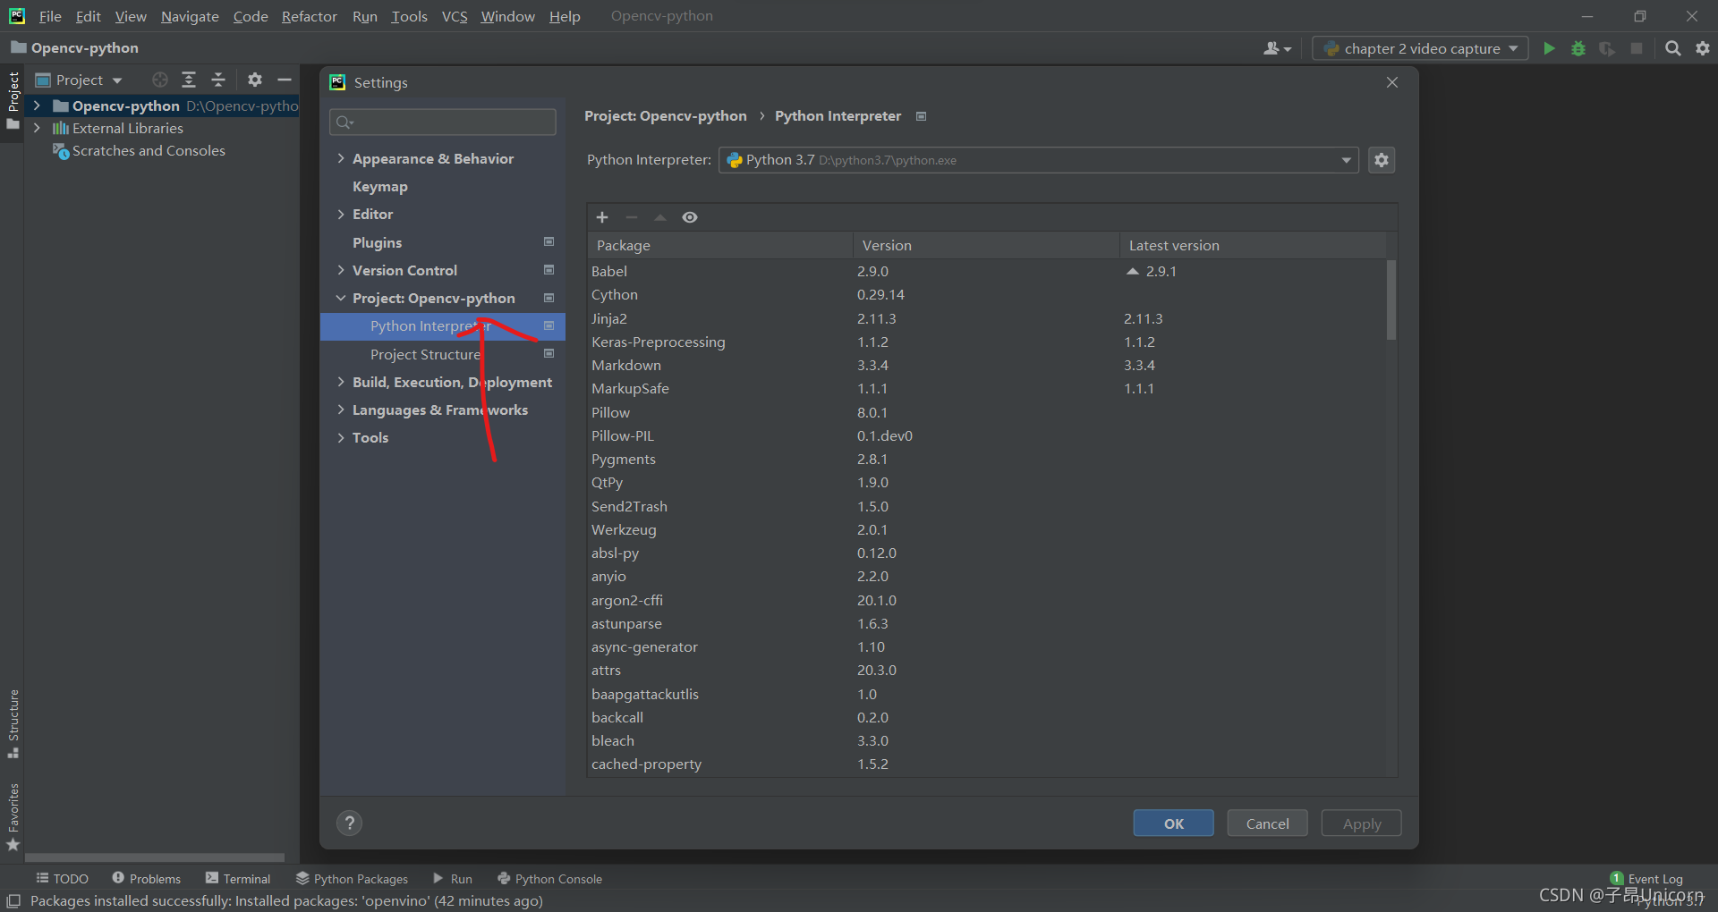1718x912 pixels.
Task: Open the Terminal tool window
Action: (238, 879)
